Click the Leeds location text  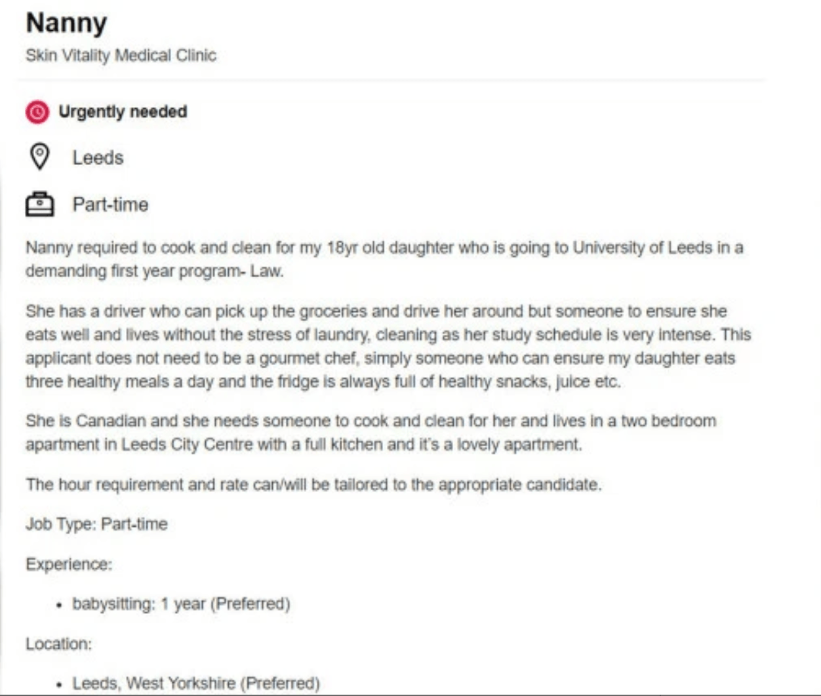(98, 157)
